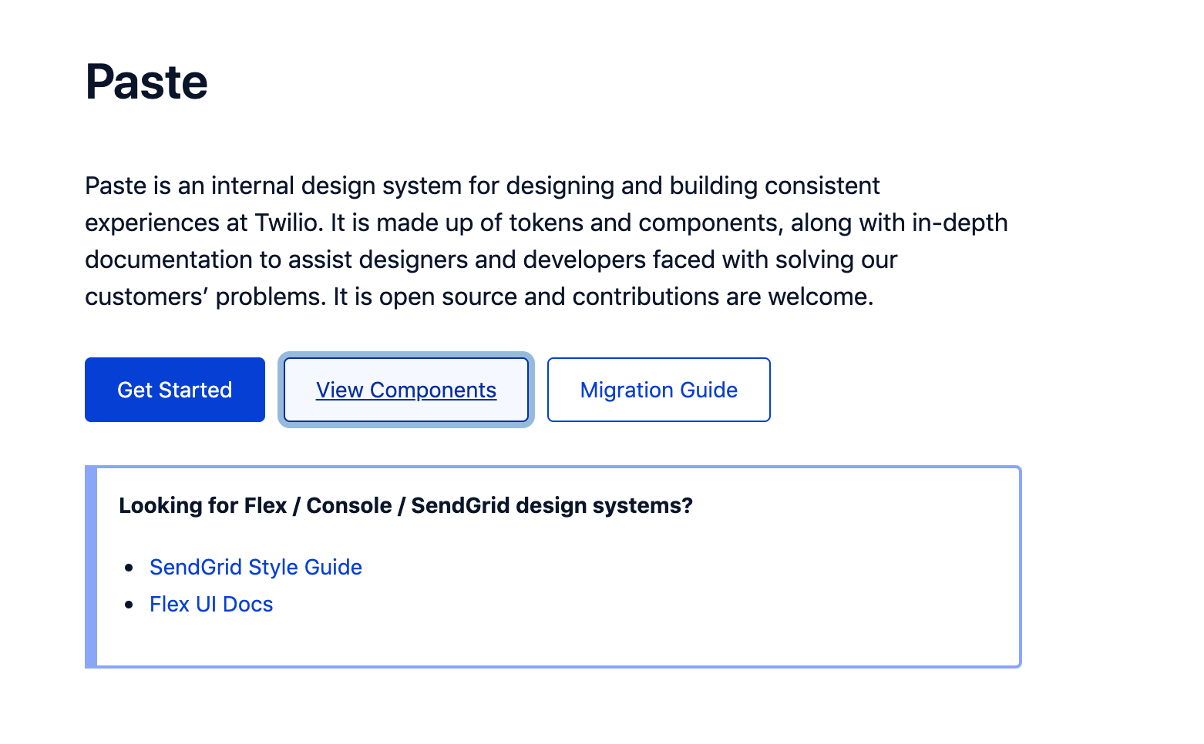Click the introductory paragraph about Paste

(540, 240)
